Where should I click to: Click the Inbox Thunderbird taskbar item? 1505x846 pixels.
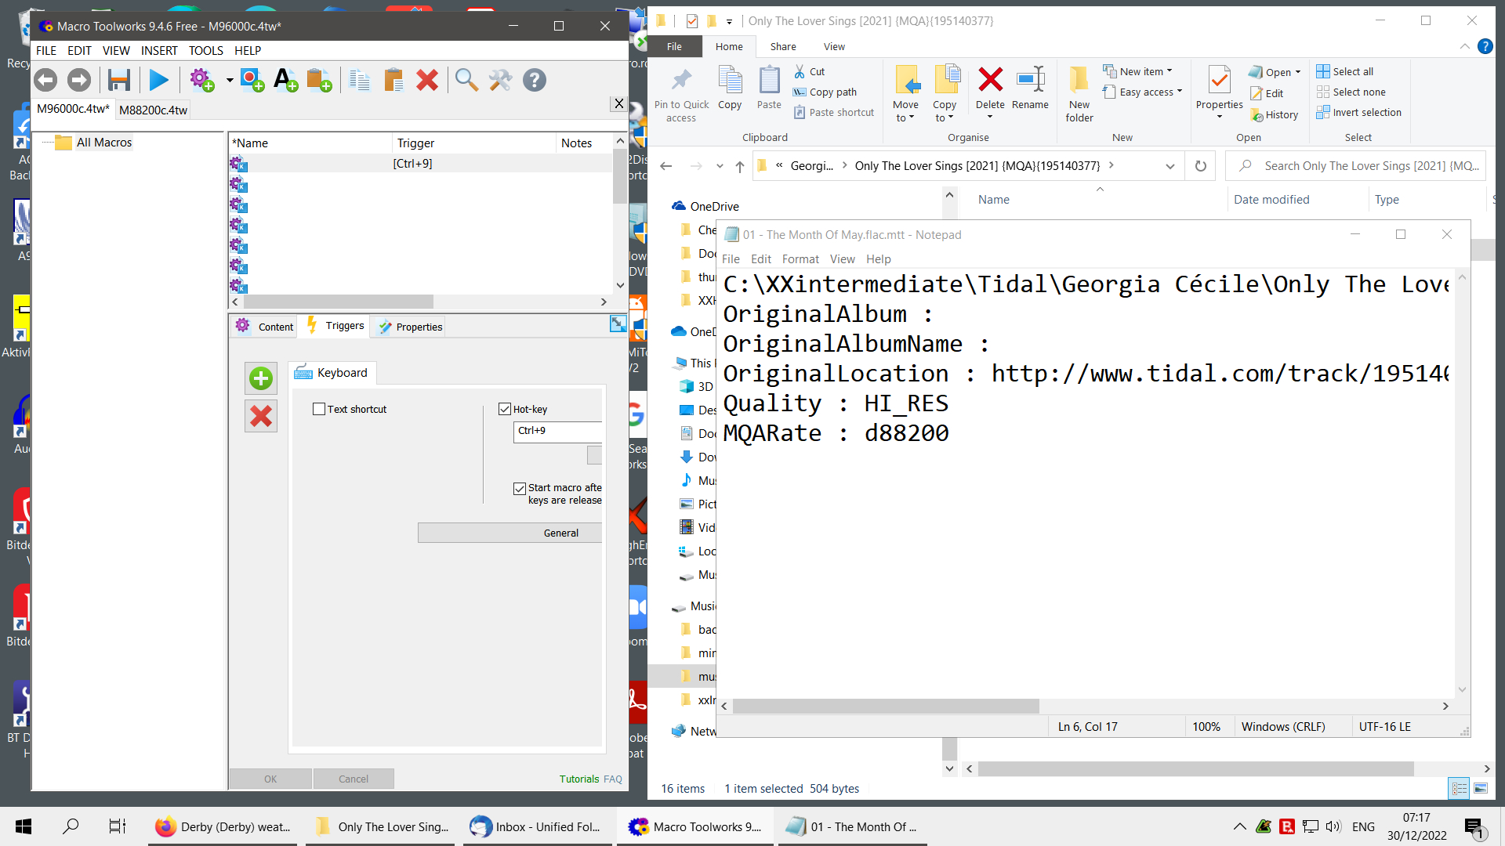coord(538,826)
